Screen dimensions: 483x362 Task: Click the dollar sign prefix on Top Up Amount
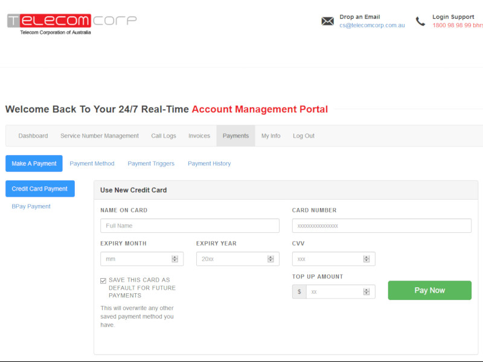click(x=299, y=291)
